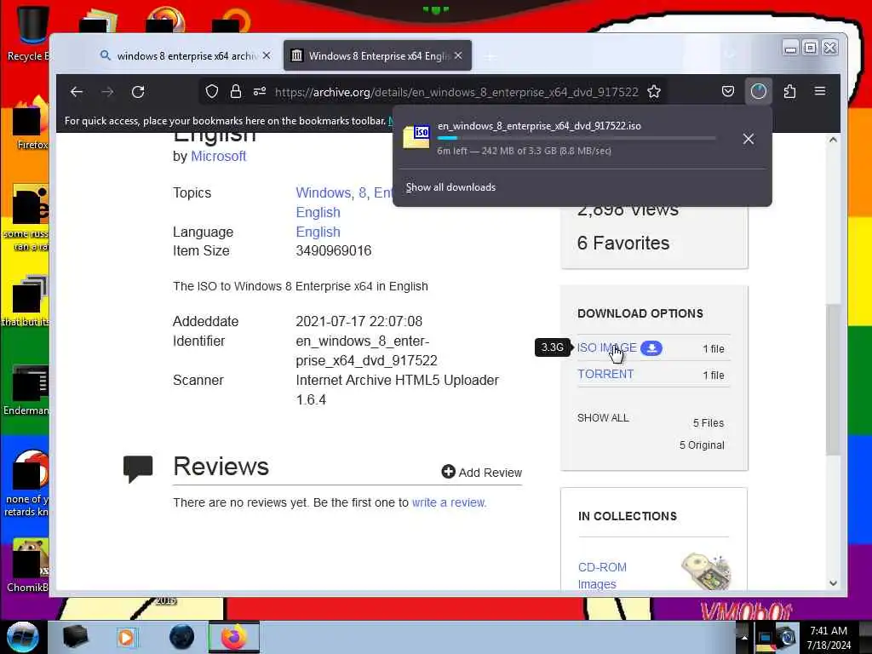This screenshot has width=872, height=654.
Task: Open the tracking protection shield icon
Action: click(212, 91)
